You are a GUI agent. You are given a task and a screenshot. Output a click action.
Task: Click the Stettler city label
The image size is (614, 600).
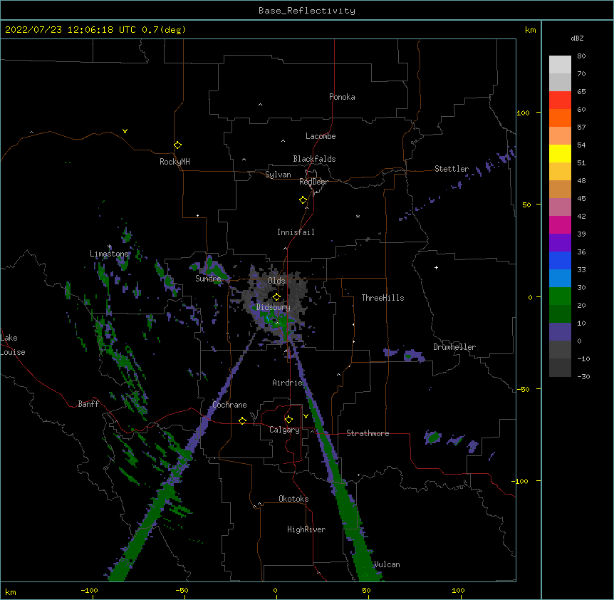click(x=452, y=169)
